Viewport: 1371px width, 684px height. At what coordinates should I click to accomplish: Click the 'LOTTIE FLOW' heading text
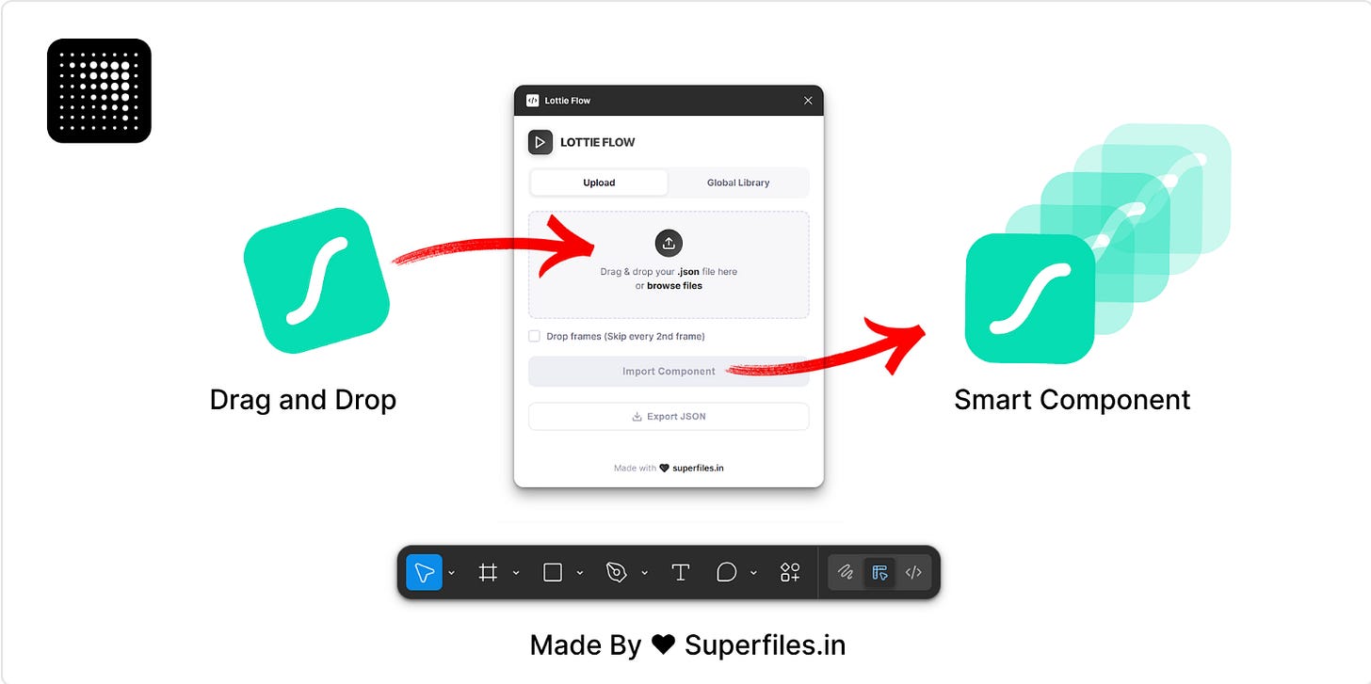pyautogui.click(x=598, y=142)
